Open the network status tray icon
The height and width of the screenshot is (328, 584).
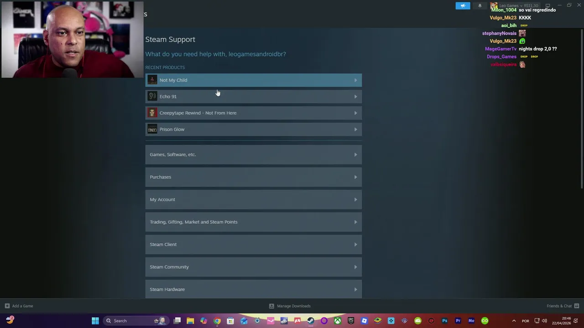pos(537,321)
